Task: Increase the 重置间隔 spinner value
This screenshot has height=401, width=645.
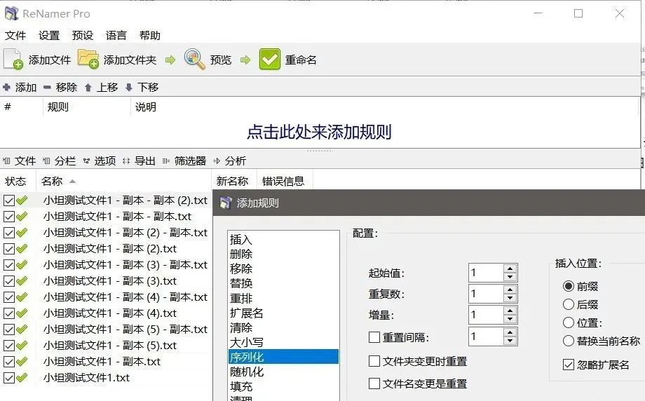Action: click(510, 332)
